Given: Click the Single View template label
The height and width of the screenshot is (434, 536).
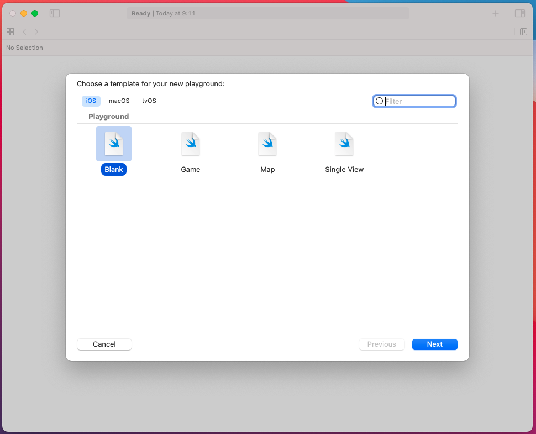Looking at the screenshot, I should point(344,170).
